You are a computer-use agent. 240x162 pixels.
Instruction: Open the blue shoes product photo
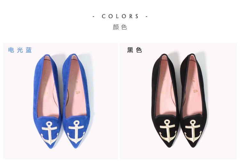[60, 101]
